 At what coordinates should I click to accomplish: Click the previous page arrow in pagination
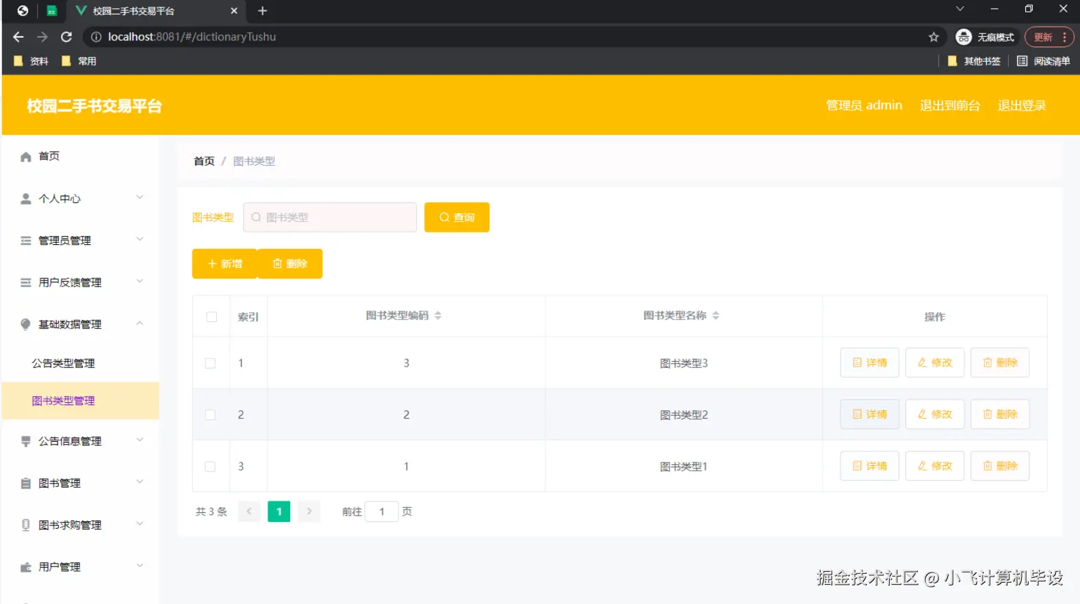tap(249, 512)
